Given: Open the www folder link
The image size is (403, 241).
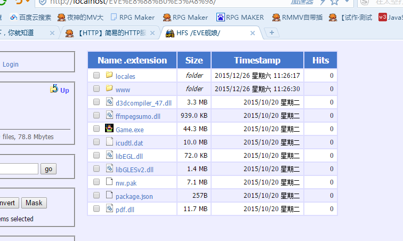Looking at the screenshot, I should pos(123,90).
